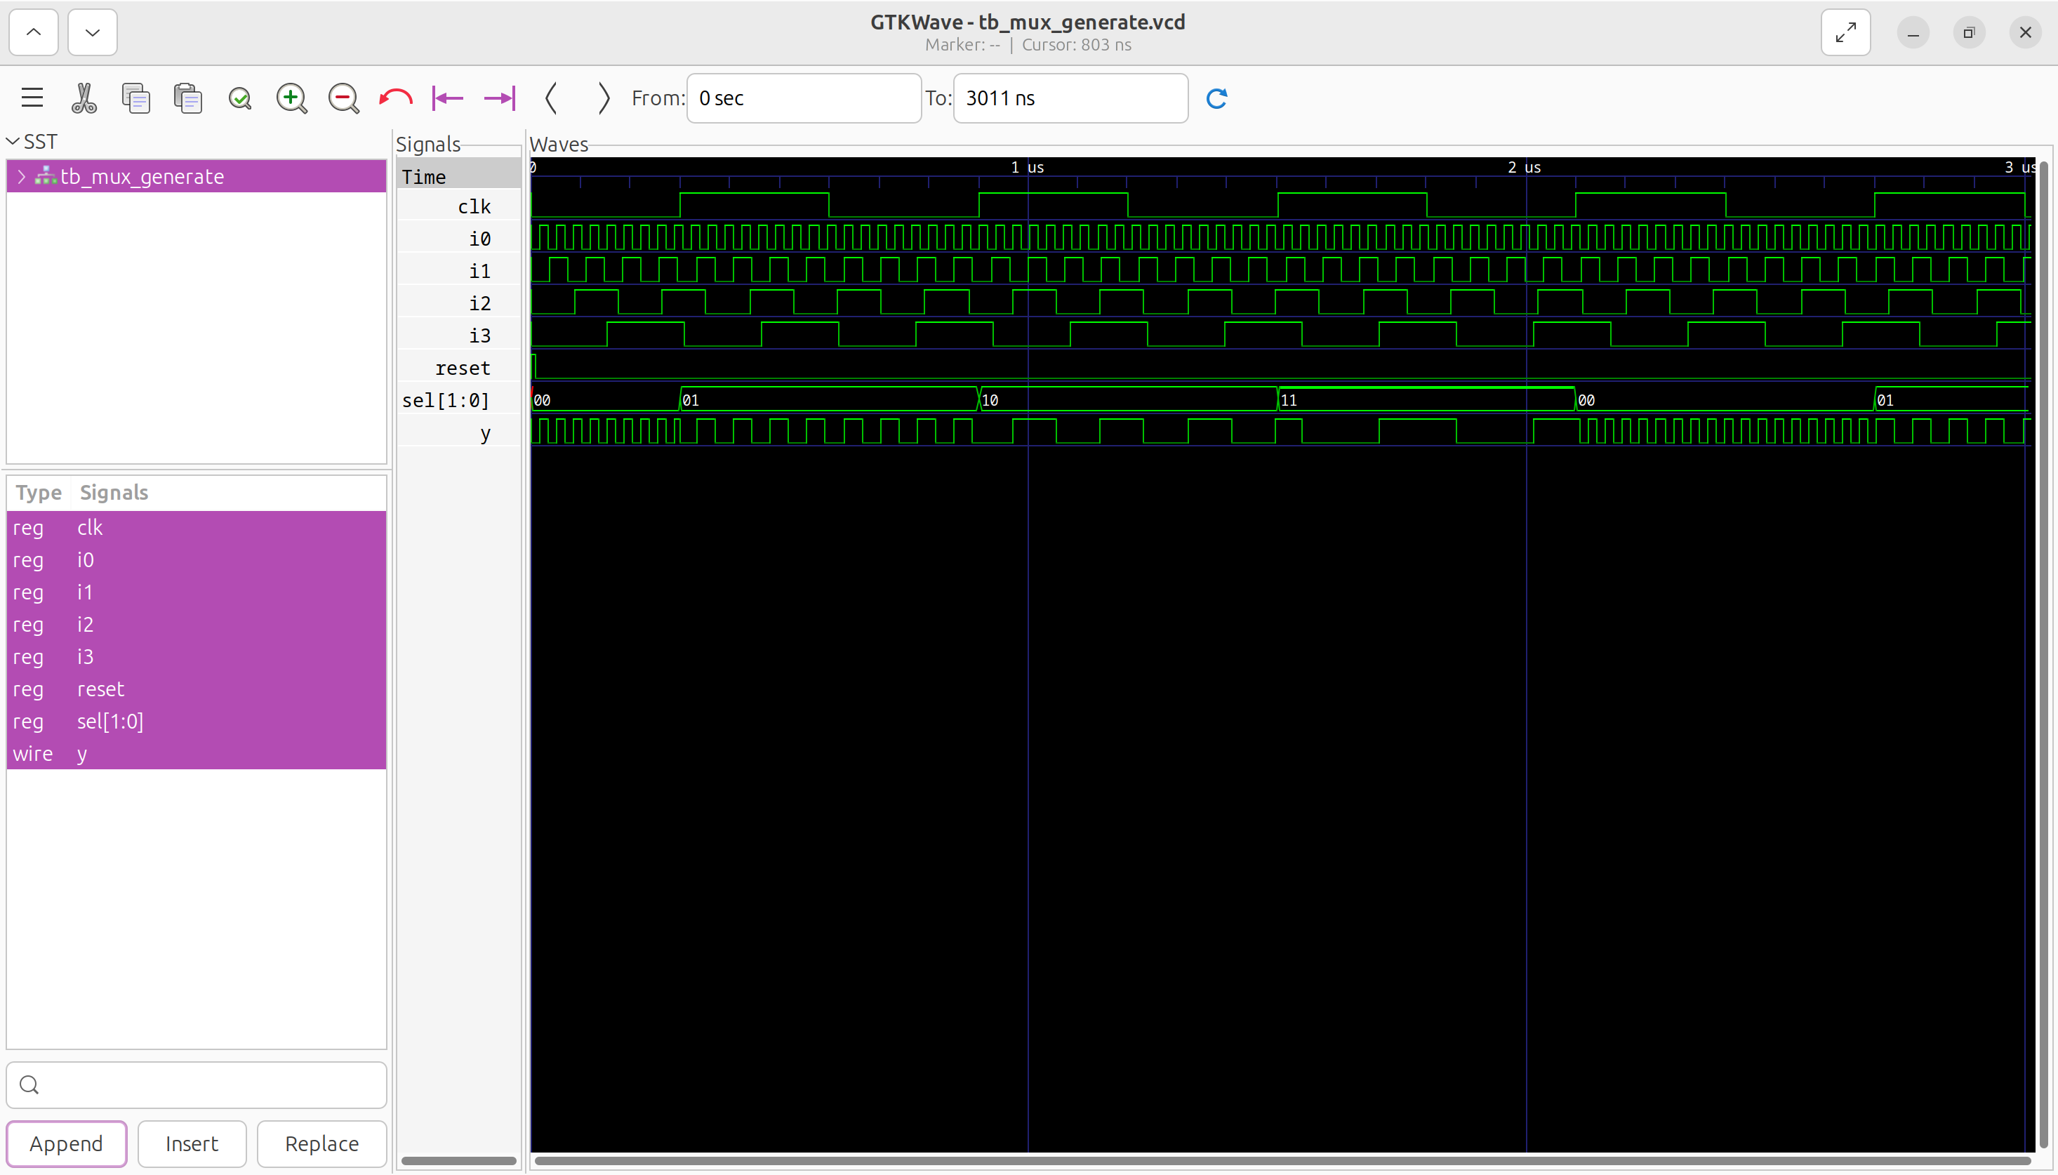Click the toolbar up chevron button
Screen dimensions: 2058x1175
(x=33, y=32)
